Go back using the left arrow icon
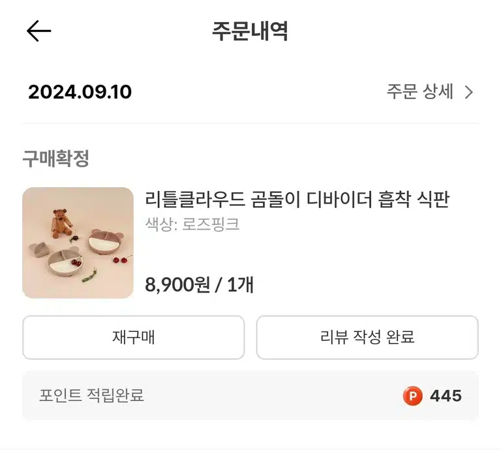The width and height of the screenshot is (501, 450). click(38, 31)
